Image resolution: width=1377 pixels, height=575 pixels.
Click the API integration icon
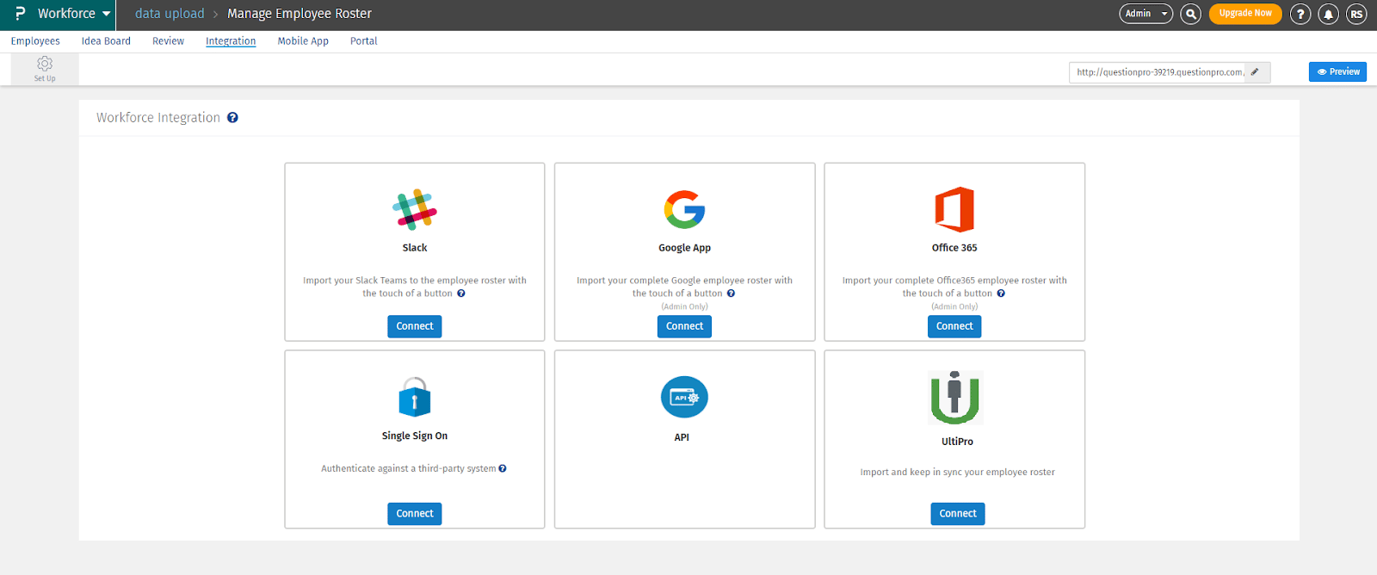(x=684, y=398)
